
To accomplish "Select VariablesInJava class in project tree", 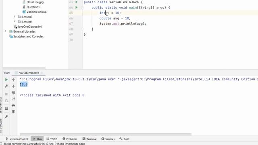I will point(36,12).
